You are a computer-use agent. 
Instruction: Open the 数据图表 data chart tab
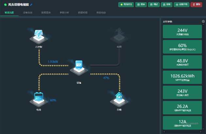tap(46, 12)
